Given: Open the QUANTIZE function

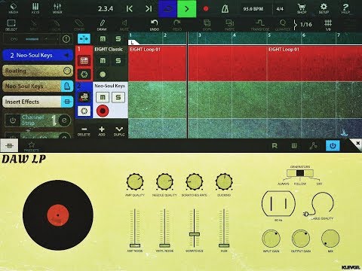Looking at the screenshot, I should [283, 25].
